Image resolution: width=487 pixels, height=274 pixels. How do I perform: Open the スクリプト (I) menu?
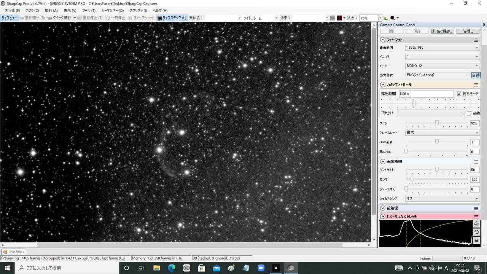coord(138,11)
